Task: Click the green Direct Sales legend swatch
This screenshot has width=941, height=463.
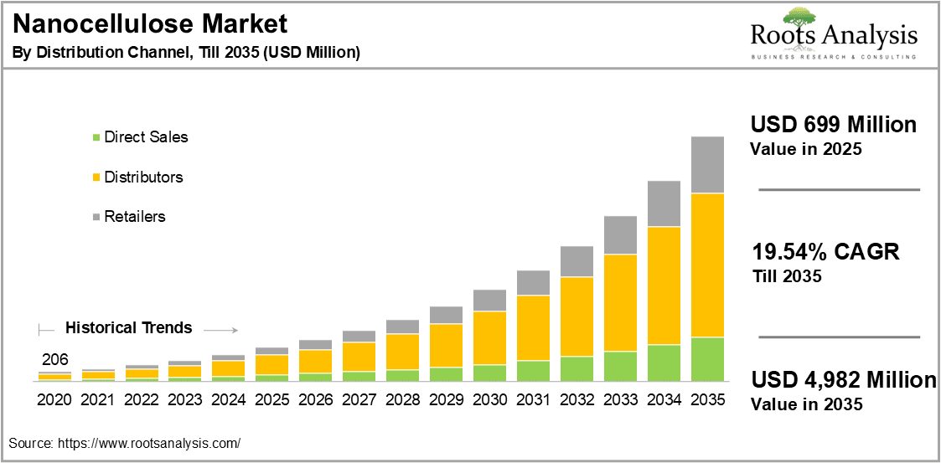Action: (x=96, y=138)
